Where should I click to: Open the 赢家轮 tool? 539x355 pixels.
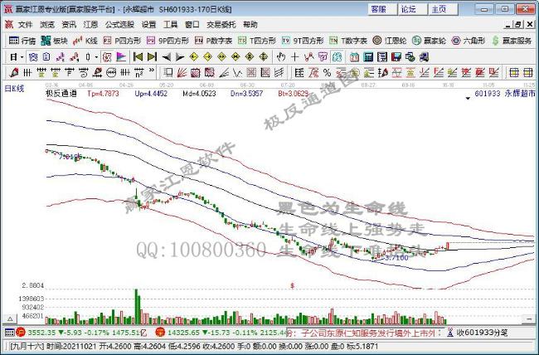tap(429, 41)
